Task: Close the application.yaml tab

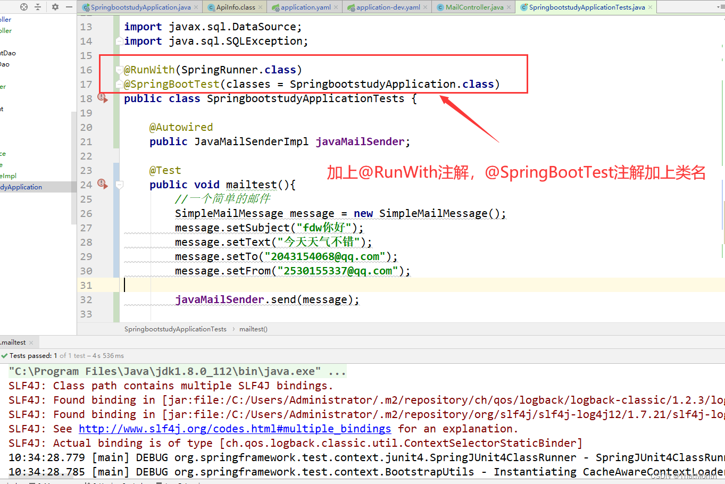Action: [336, 7]
